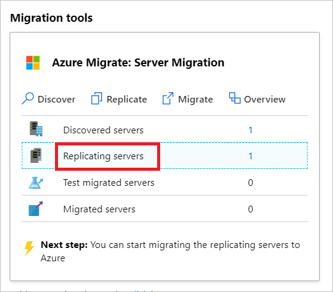
Task: Select the Replicating servers label
Action: pyautogui.click(x=103, y=156)
